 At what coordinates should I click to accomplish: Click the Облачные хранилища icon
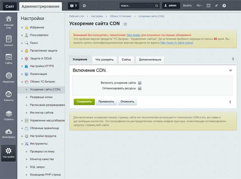click(x=27, y=128)
